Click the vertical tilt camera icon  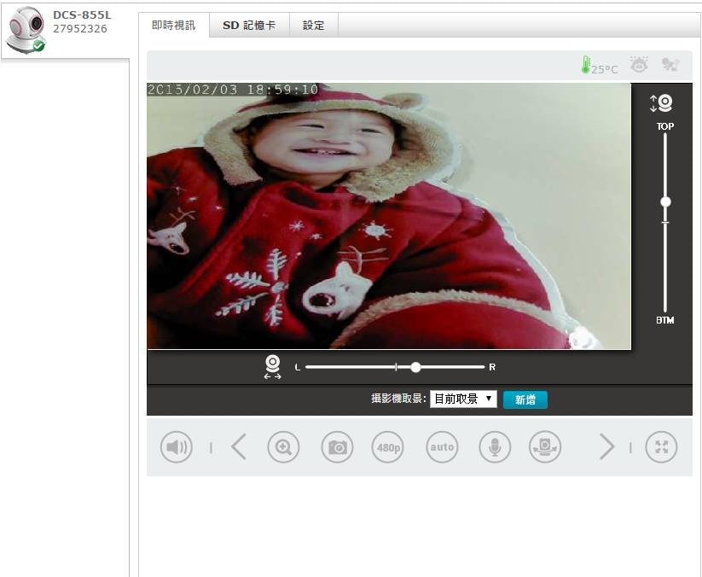(662, 103)
